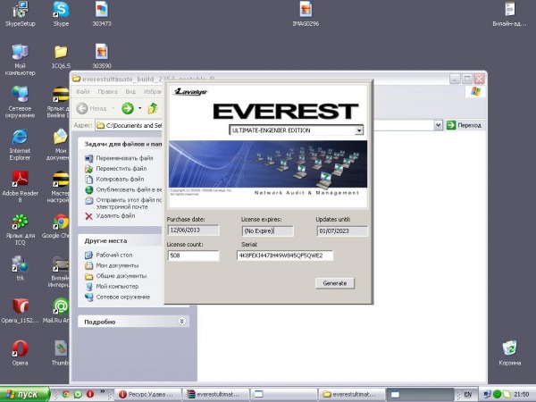Click the Serial number field
Image resolution: width=536 pixels, height=402 pixels.
285,255
